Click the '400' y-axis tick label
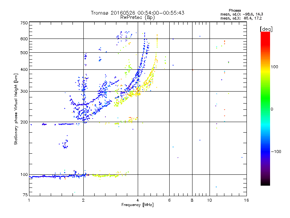Screen dimensions: 290x218 (x=24, y=70)
